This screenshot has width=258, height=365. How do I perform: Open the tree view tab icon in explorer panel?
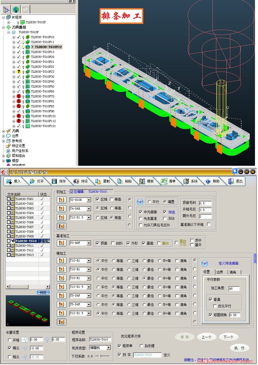(6, 10)
